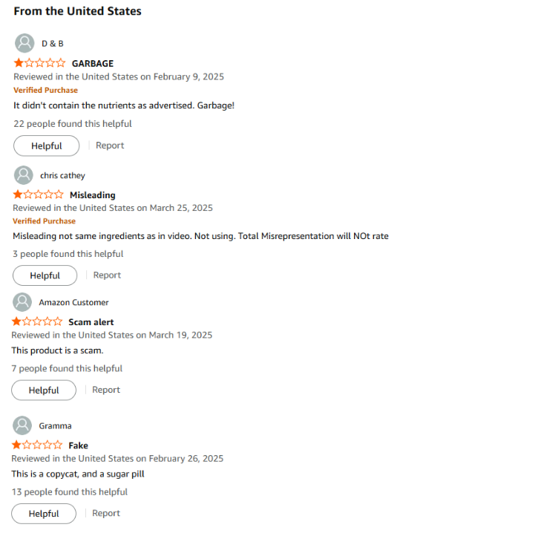The image size is (544, 536).
Task: Click Verified Purchase on chris cathey's review
Action: 44,220
